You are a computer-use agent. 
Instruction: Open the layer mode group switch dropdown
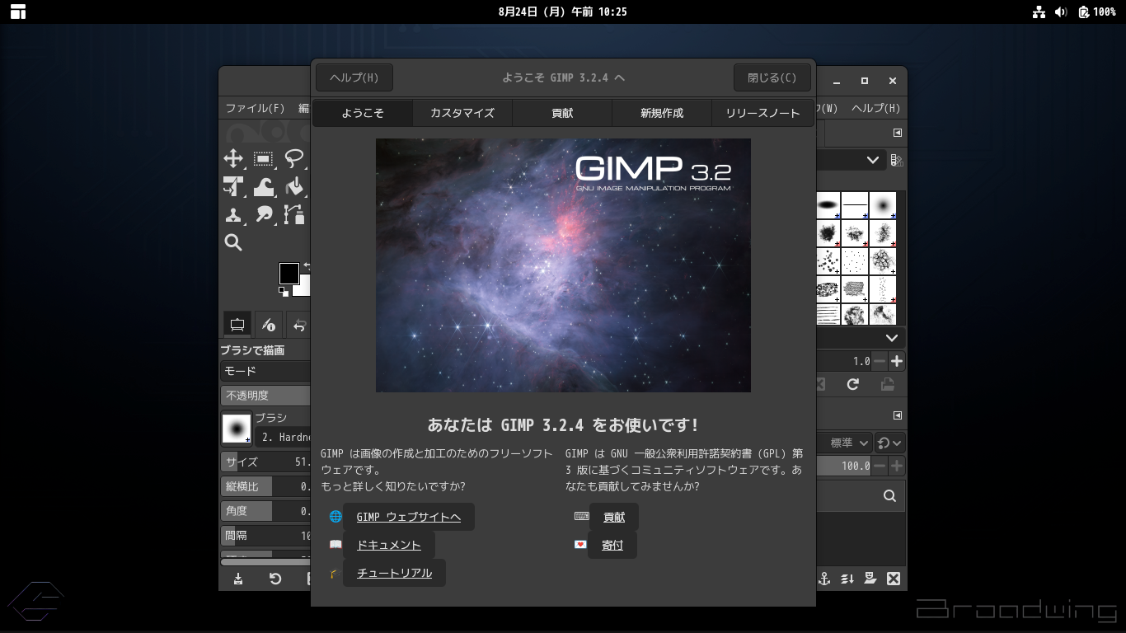[x=890, y=443]
